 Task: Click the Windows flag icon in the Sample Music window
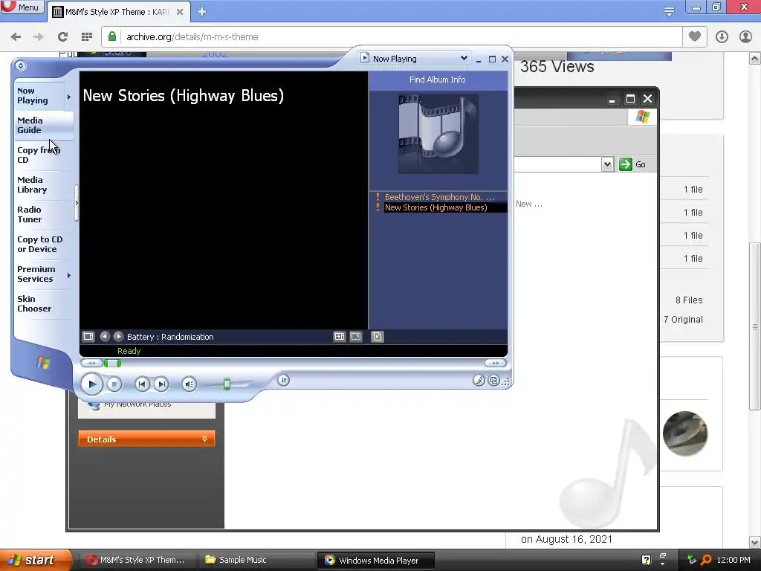643,117
